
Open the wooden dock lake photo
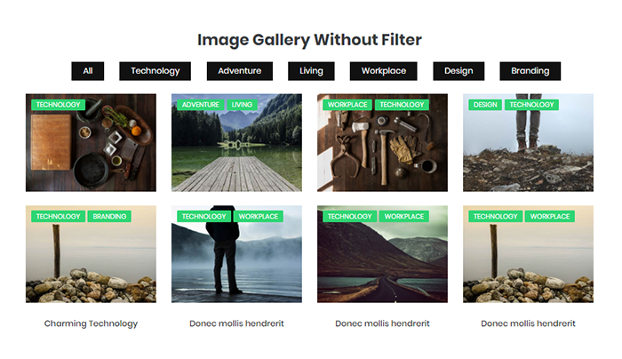pos(236,151)
